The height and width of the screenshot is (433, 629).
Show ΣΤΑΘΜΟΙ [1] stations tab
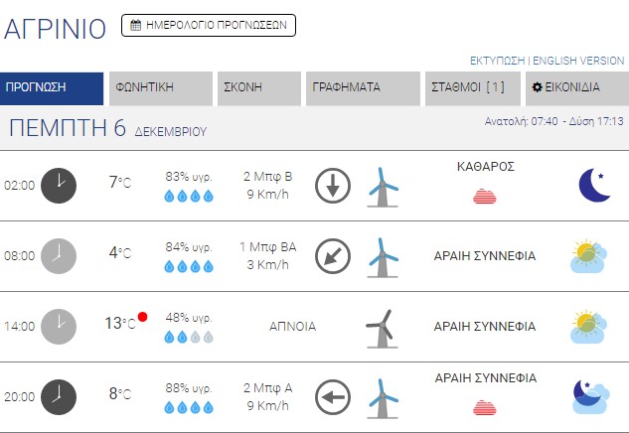tap(473, 88)
